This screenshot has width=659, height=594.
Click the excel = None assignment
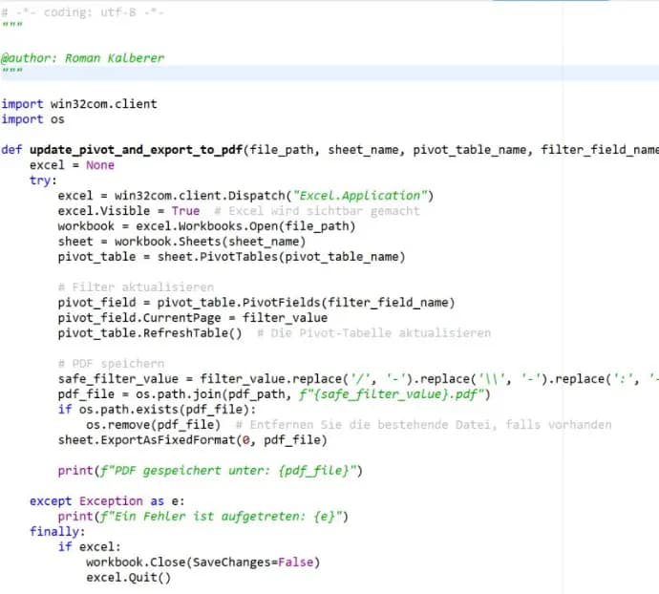[72, 165]
